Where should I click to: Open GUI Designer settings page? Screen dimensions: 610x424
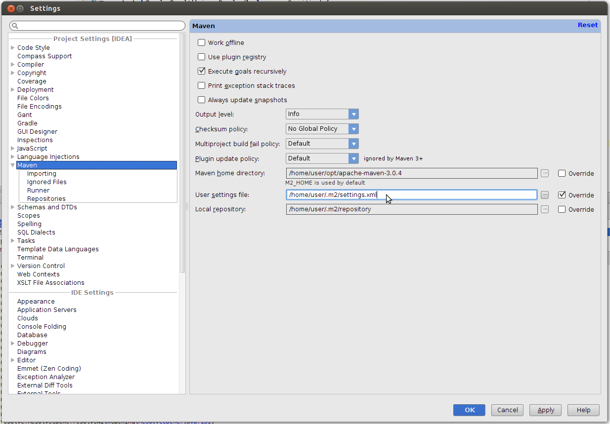coord(37,132)
